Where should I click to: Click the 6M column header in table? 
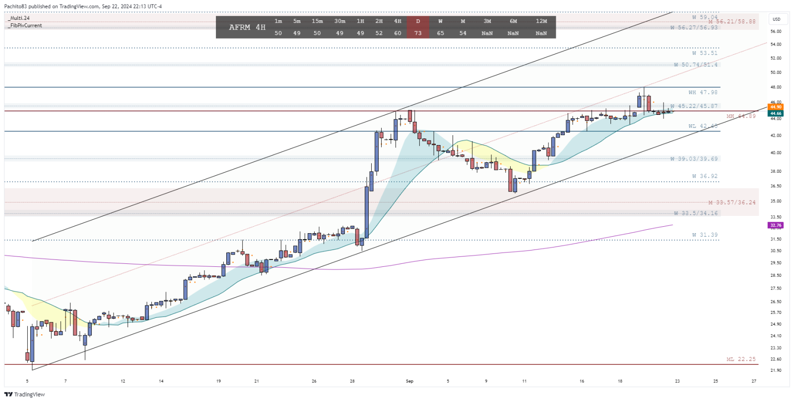513,21
